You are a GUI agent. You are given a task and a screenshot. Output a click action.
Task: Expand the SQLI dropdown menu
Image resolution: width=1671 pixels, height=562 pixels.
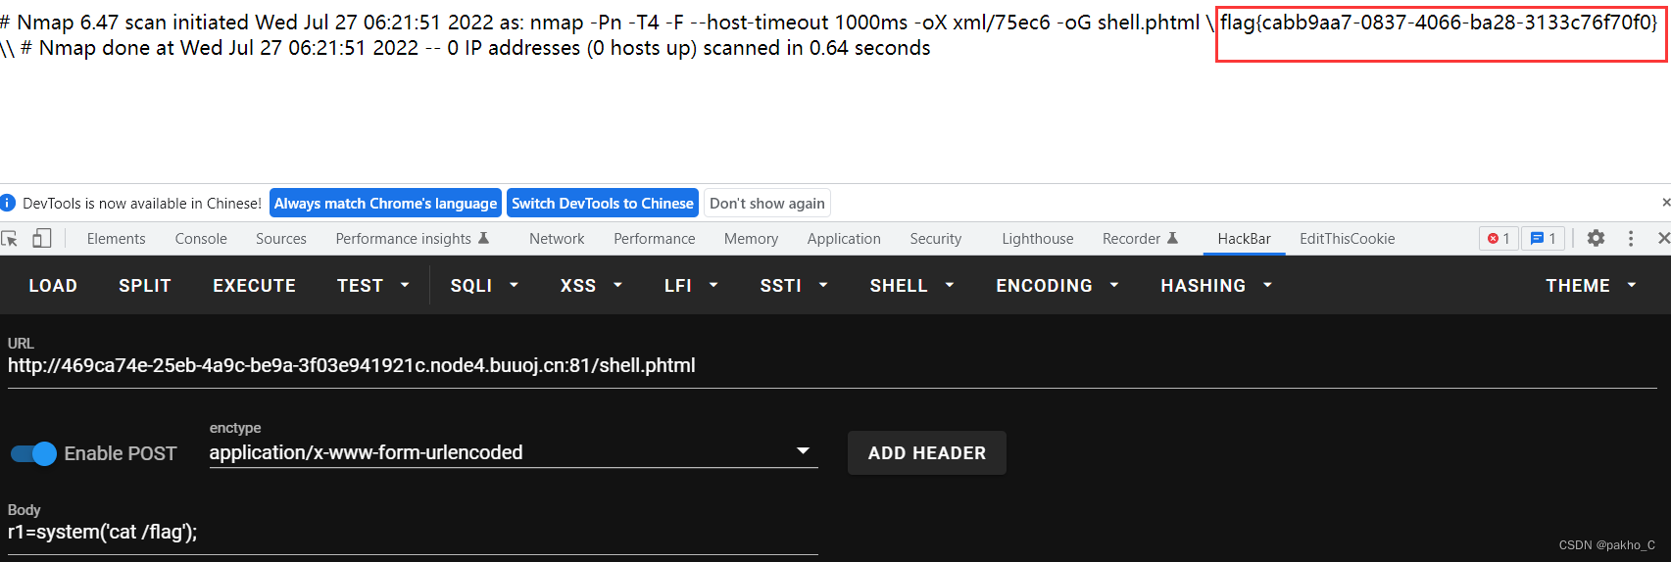(x=484, y=285)
